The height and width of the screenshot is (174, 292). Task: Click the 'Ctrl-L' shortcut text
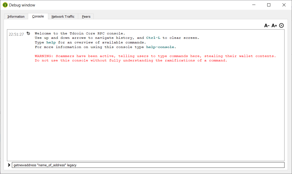(153, 38)
